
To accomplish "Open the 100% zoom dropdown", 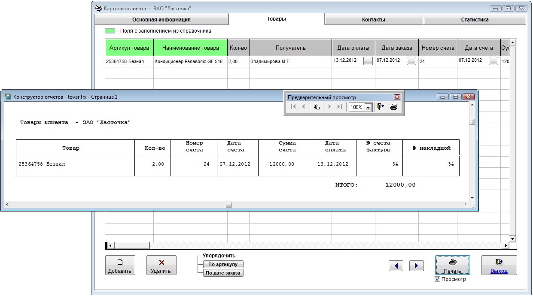I will pyautogui.click(x=368, y=107).
